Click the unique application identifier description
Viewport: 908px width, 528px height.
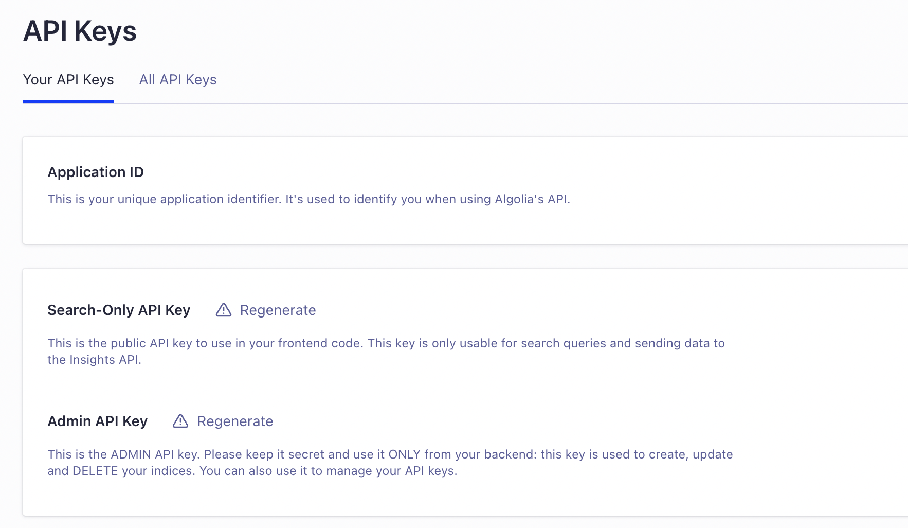[308, 199]
